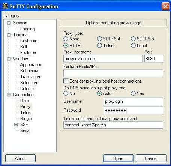The width and height of the screenshot is (171, 166).
Task: Collapse the Session tree node
Action: tap(9, 23)
